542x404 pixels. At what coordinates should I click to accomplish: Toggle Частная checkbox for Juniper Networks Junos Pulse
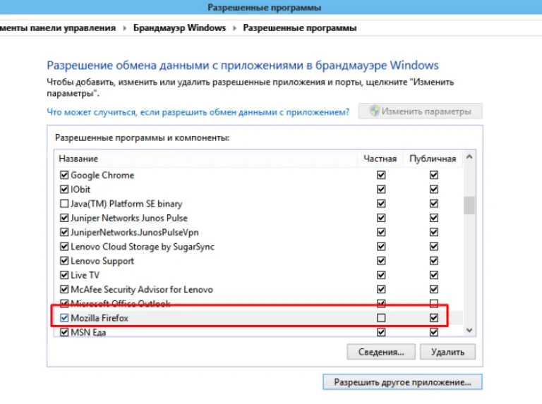pyautogui.click(x=381, y=218)
